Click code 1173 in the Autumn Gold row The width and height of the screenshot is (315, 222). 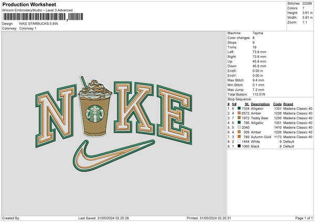[x=278, y=137]
